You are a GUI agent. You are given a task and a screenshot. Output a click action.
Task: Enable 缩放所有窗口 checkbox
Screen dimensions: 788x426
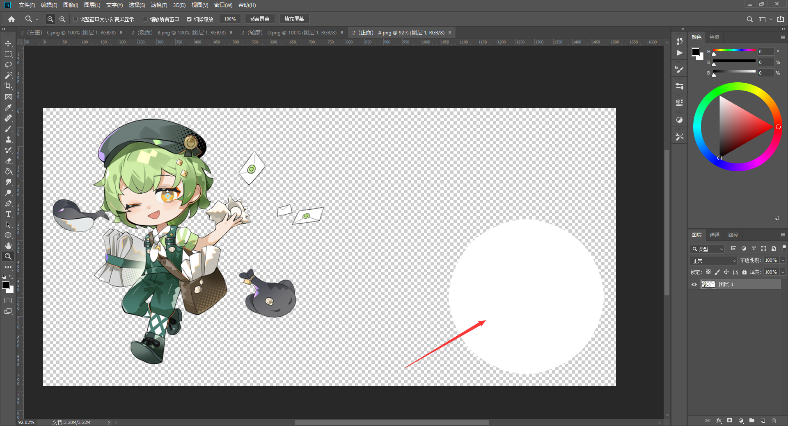(x=145, y=19)
